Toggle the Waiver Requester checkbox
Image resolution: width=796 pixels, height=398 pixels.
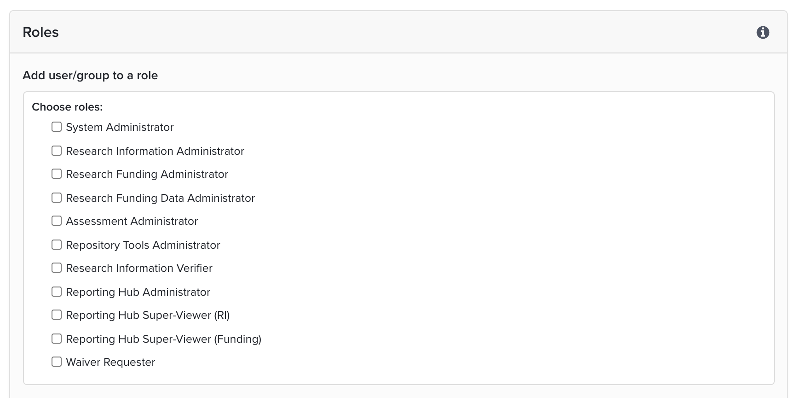click(x=57, y=362)
